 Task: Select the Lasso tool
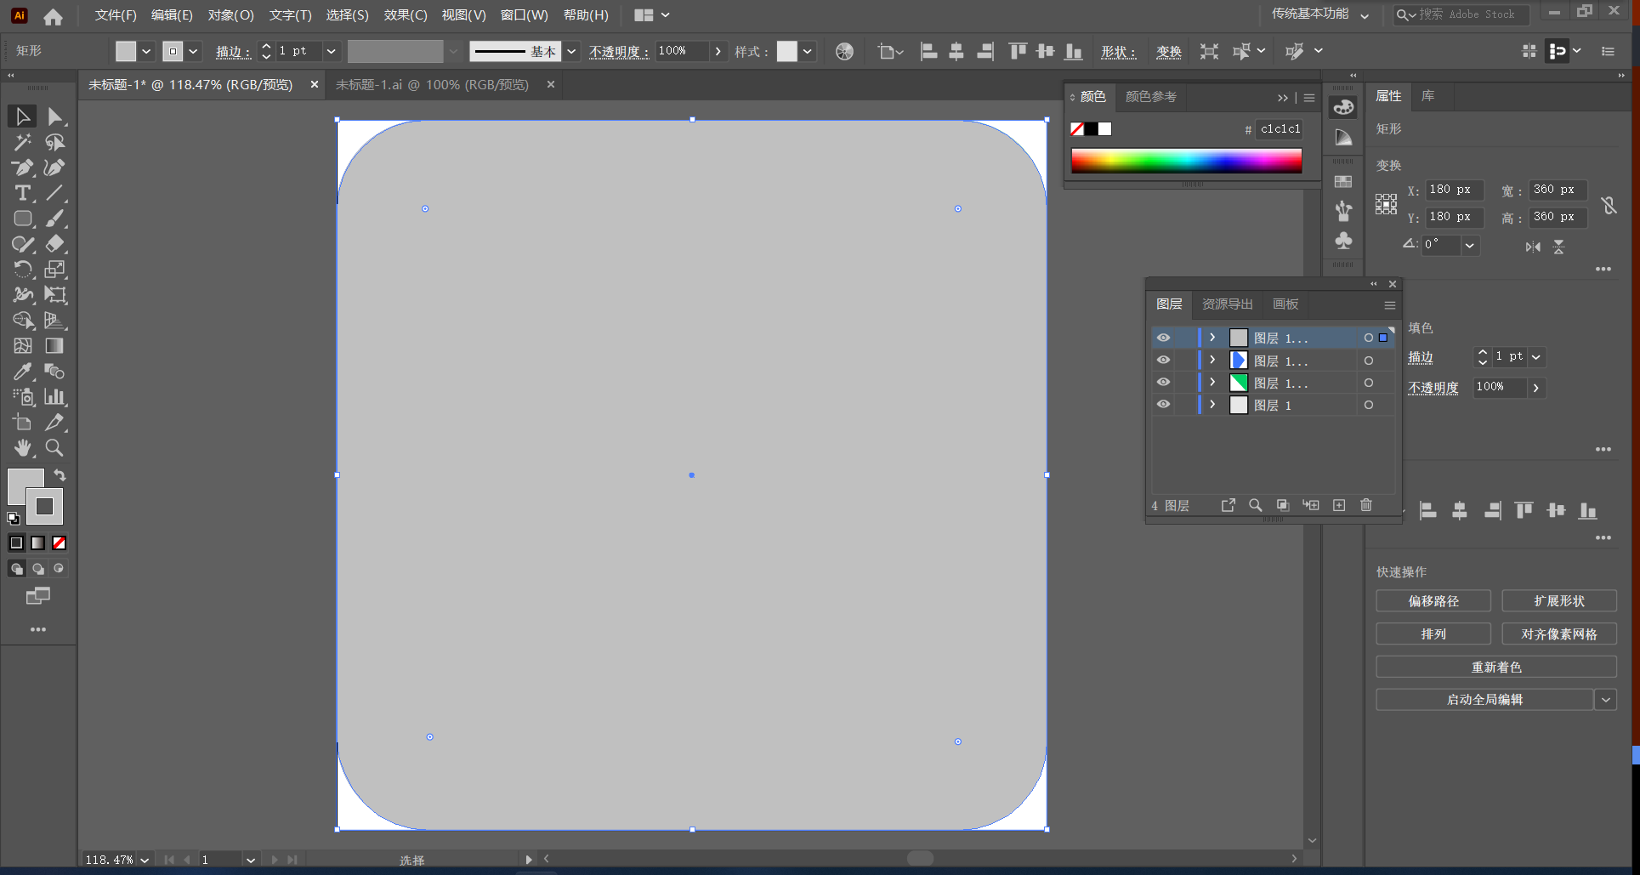(55, 142)
